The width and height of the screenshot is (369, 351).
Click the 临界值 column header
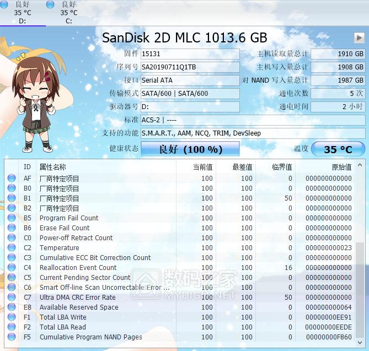[275, 167]
